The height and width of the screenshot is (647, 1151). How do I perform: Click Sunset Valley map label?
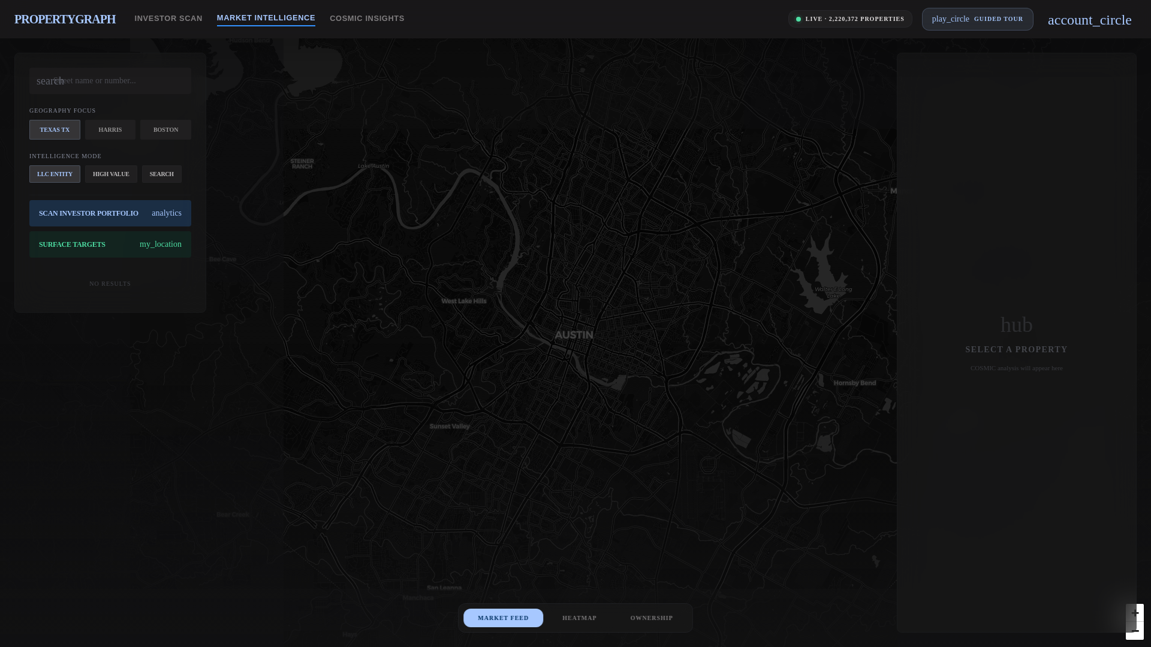(450, 427)
